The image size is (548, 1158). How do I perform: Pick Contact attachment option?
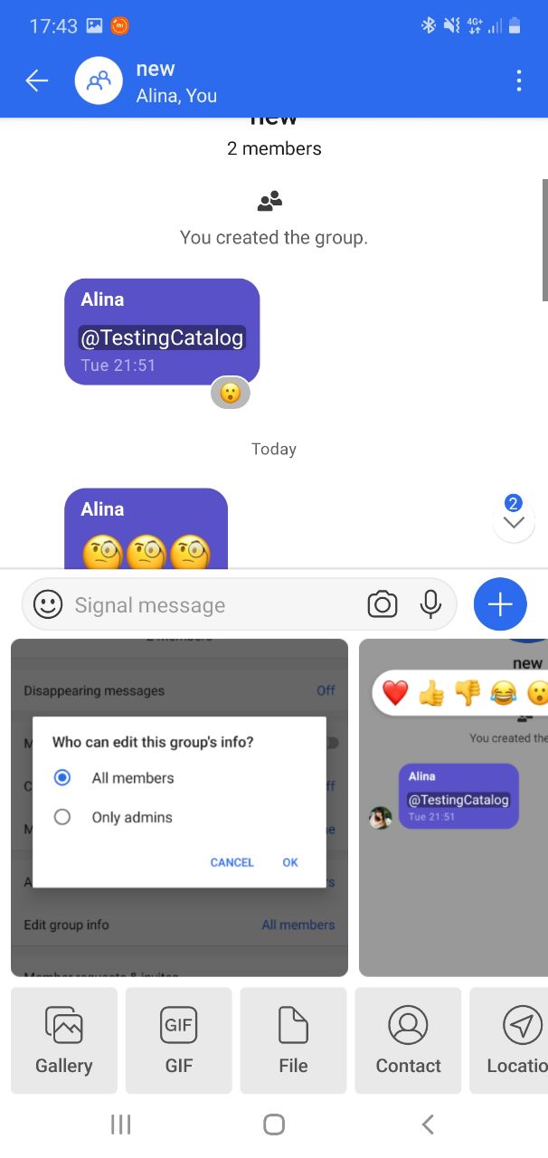click(409, 1040)
